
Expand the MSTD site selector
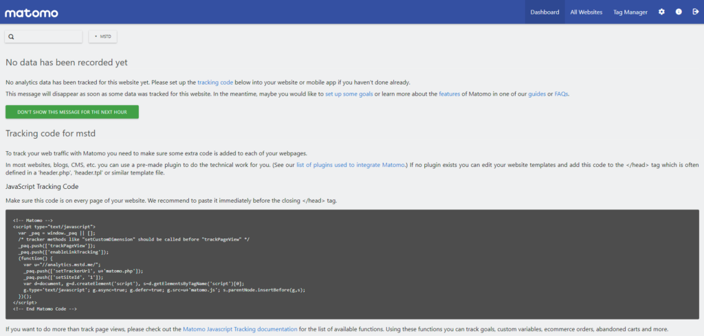[103, 37]
